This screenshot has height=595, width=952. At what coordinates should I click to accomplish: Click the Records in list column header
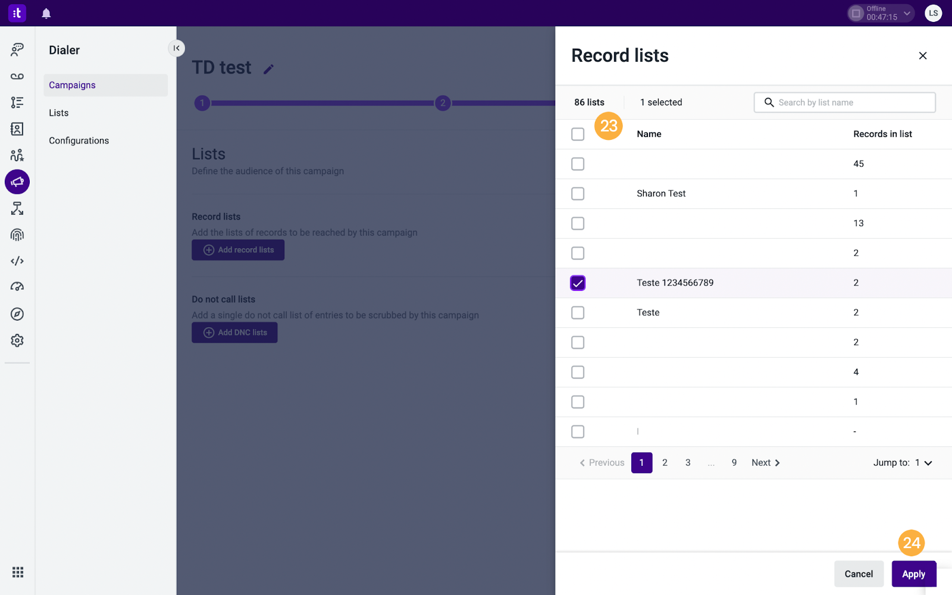point(882,134)
